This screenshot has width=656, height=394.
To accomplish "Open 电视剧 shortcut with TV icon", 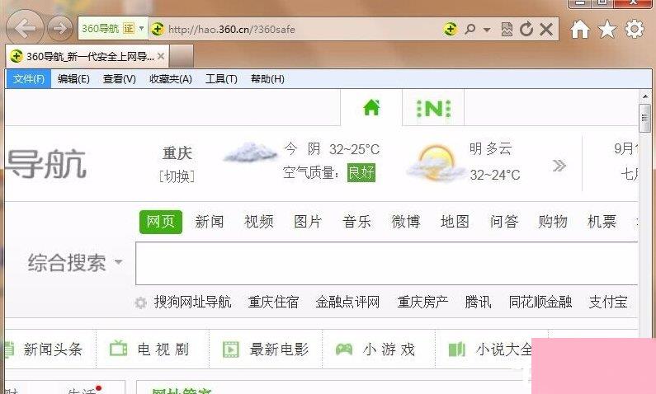I will point(149,349).
